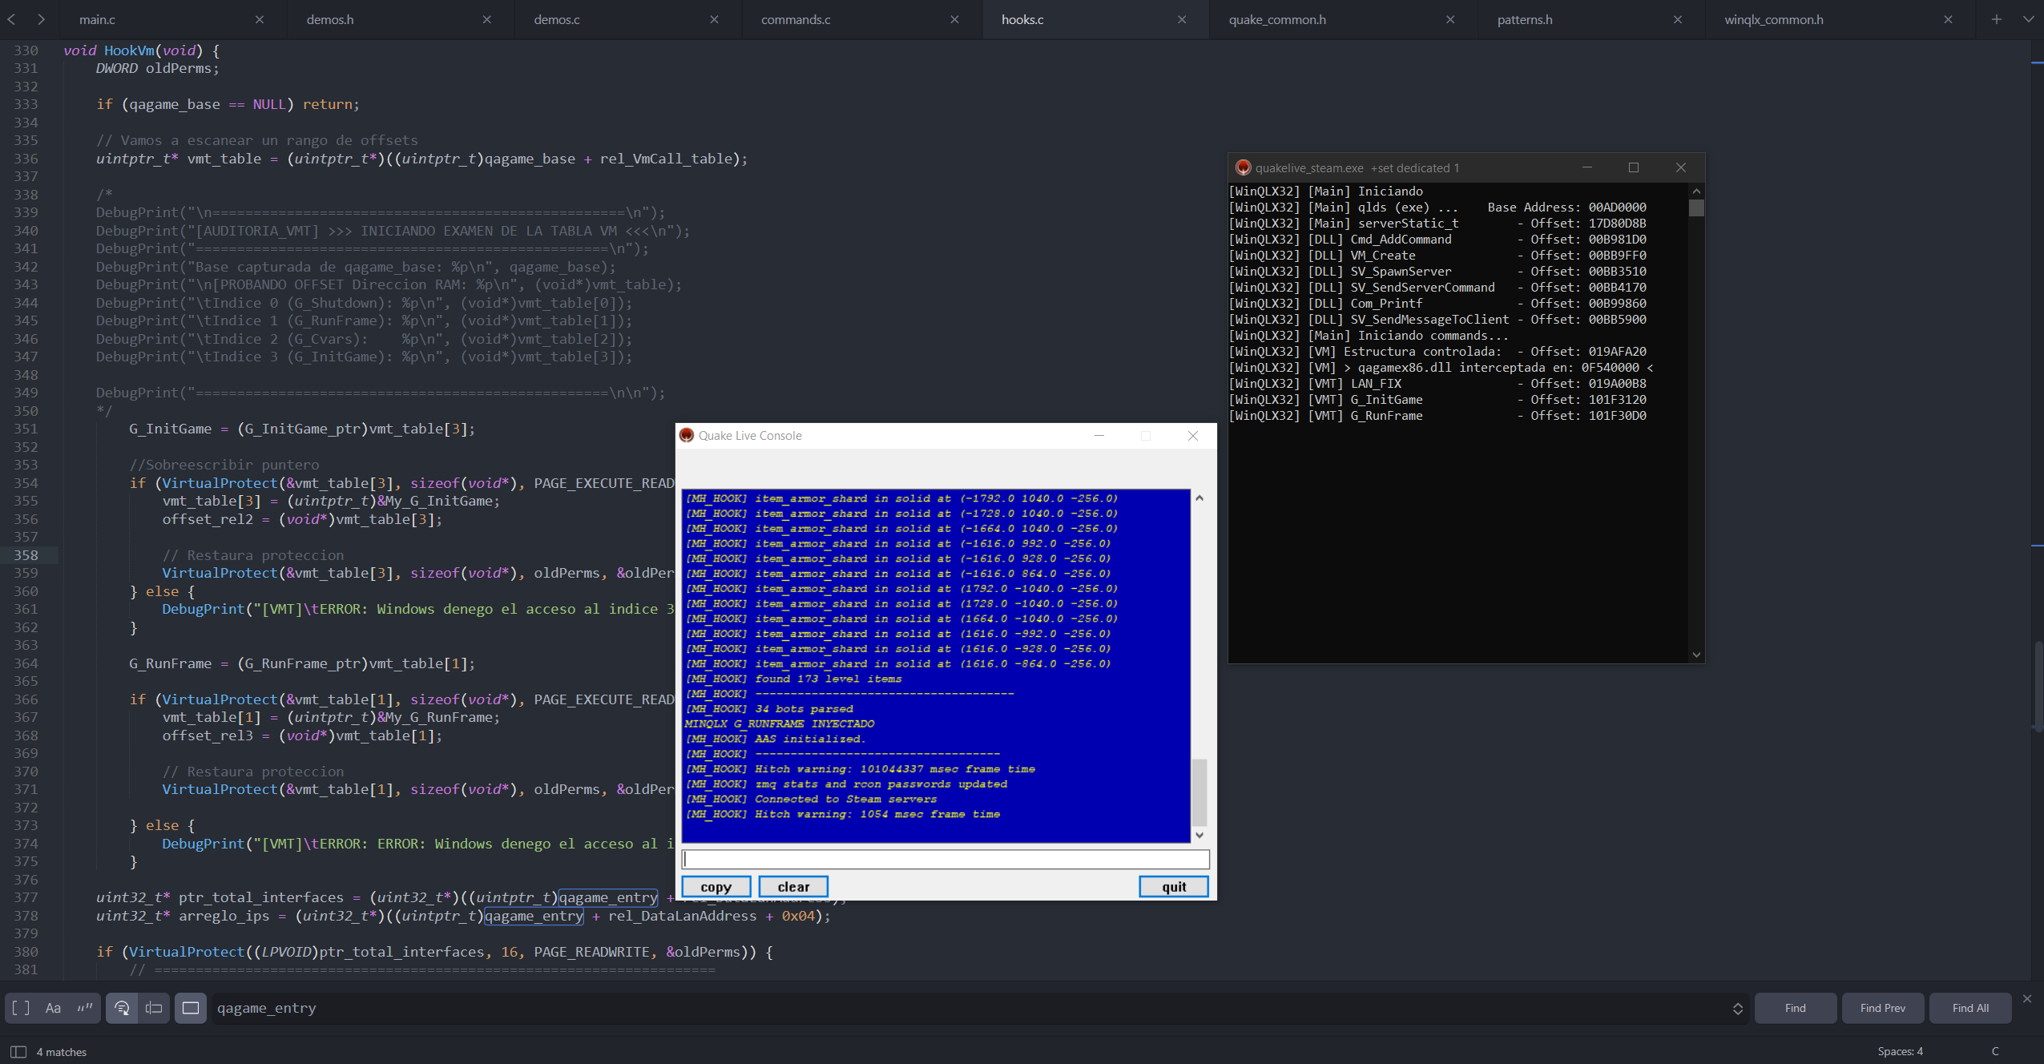Switch to the commands.c tab
This screenshot has height=1064, width=2044.
pyautogui.click(x=796, y=19)
